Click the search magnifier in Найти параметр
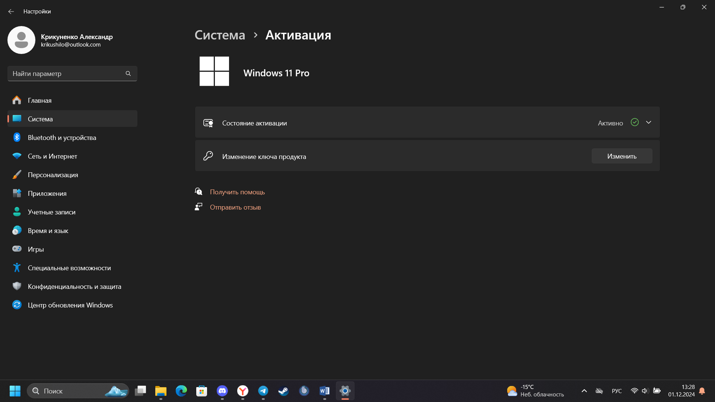715x402 pixels. (128, 74)
